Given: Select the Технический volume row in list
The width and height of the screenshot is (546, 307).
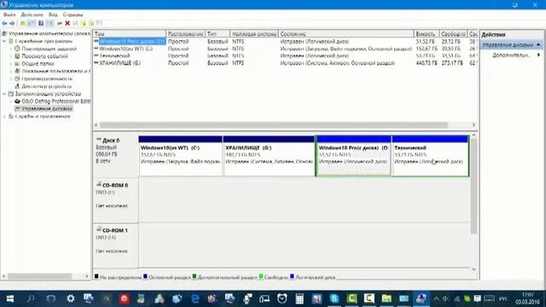Looking at the screenshot, I should point(285,55).
